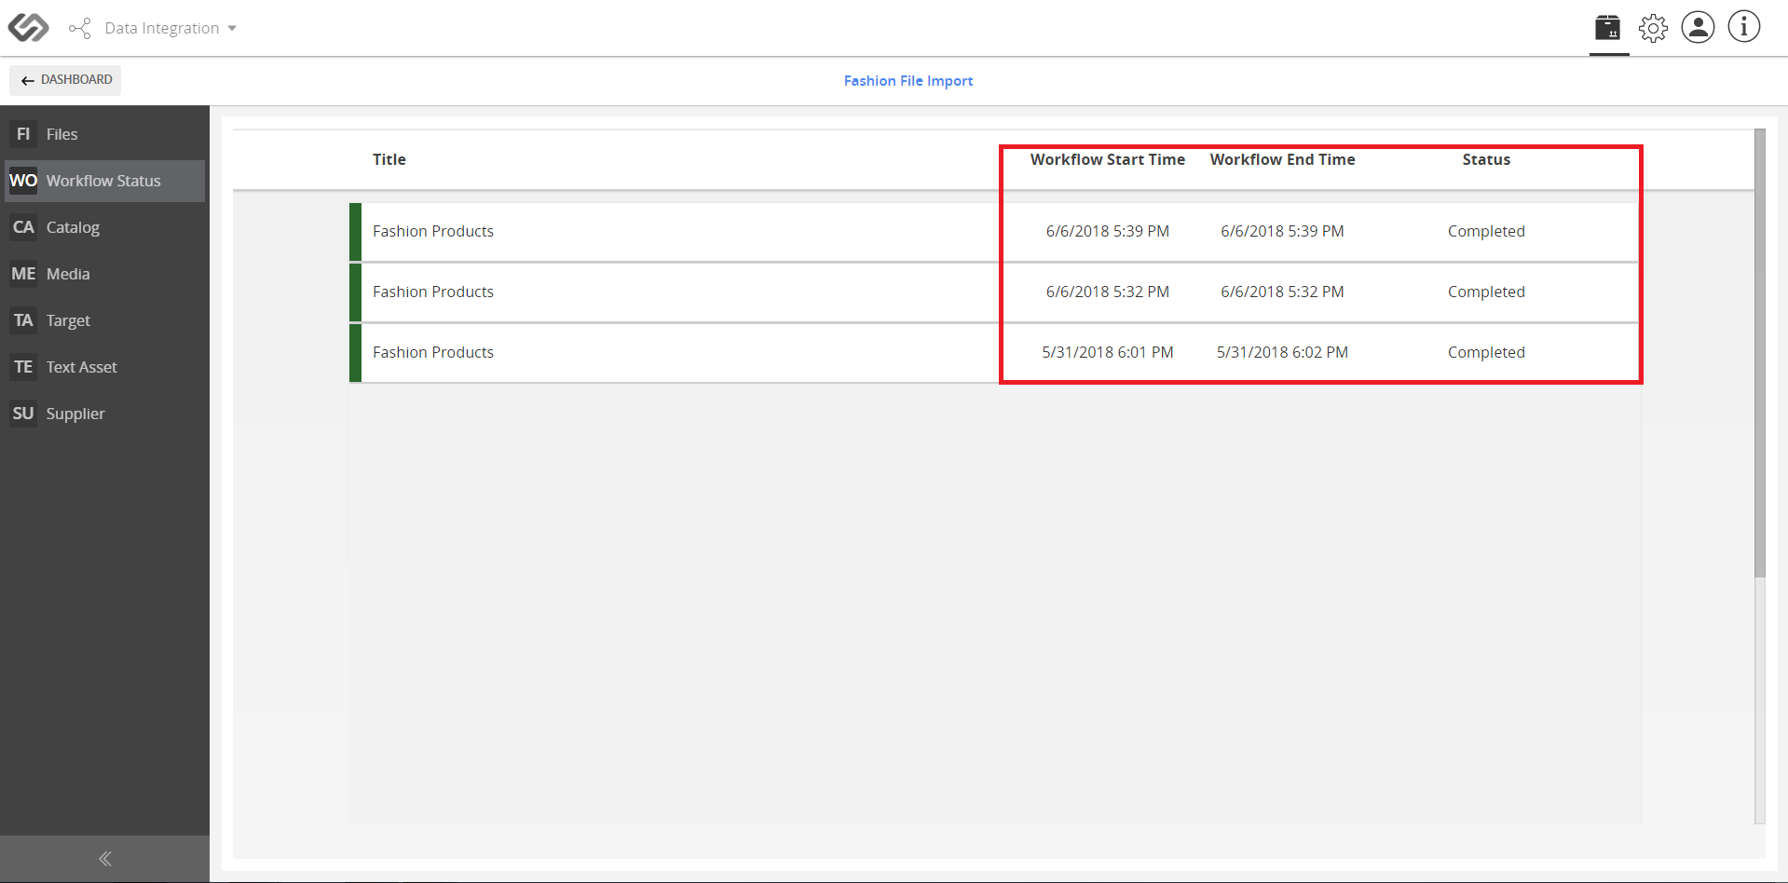
Task: Click the ME badge icon
Action: (23, 274)
